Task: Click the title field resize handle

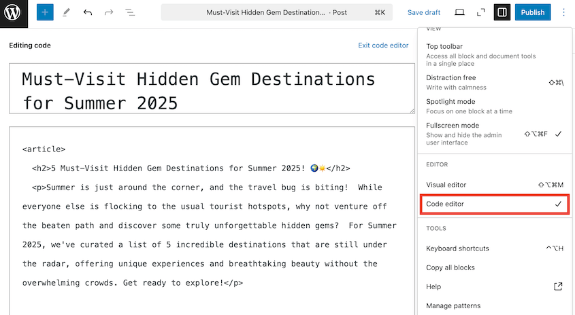Action: [412, 111]
